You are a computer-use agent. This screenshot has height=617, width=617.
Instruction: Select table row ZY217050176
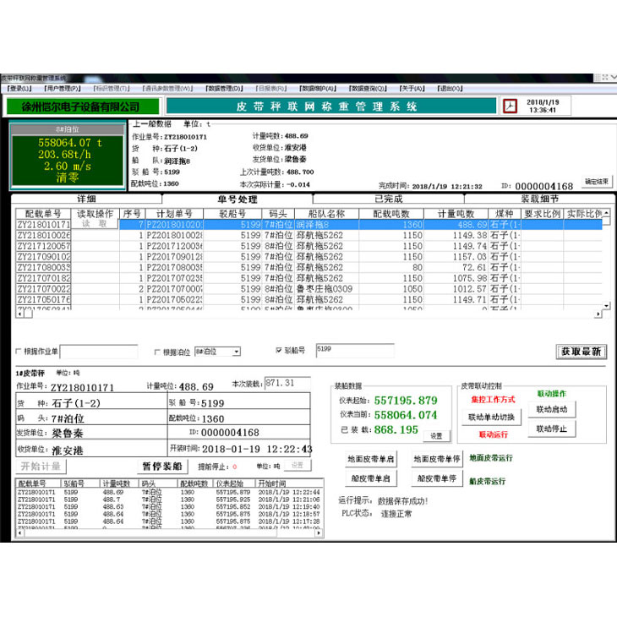point(308,299)
